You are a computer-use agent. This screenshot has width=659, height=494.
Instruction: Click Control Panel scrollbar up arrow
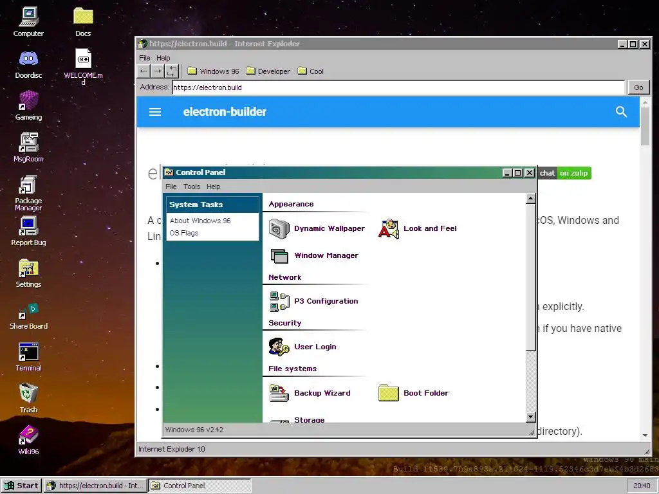(x=530, y=198)
